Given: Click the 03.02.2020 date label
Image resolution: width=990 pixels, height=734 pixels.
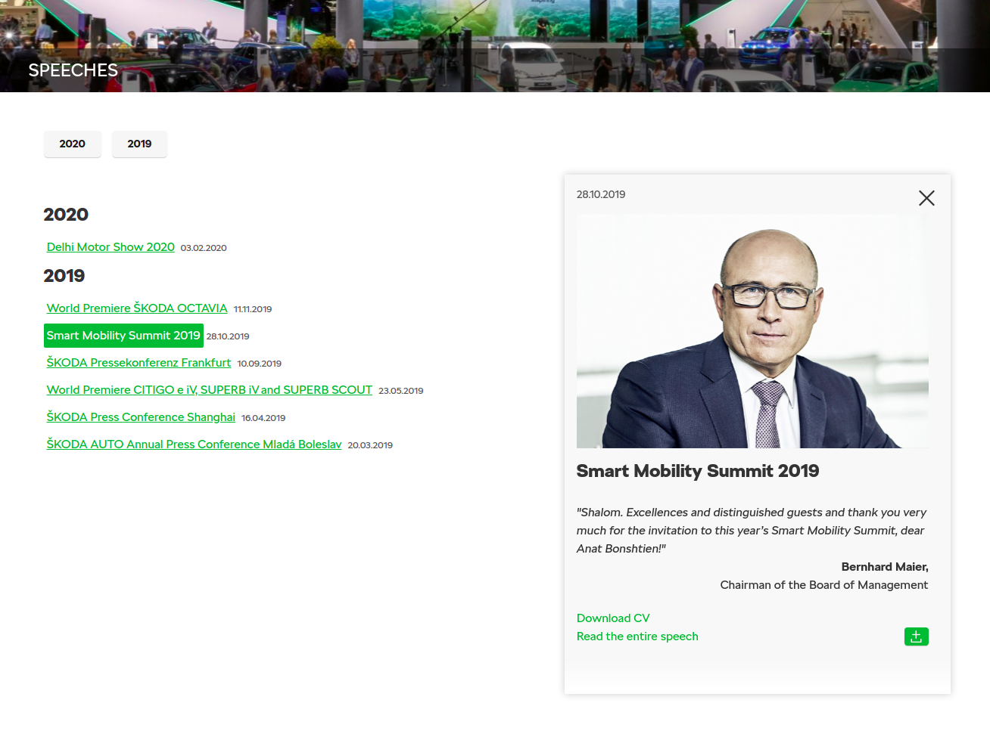Looking at the screenshot, I should [204, 248].
